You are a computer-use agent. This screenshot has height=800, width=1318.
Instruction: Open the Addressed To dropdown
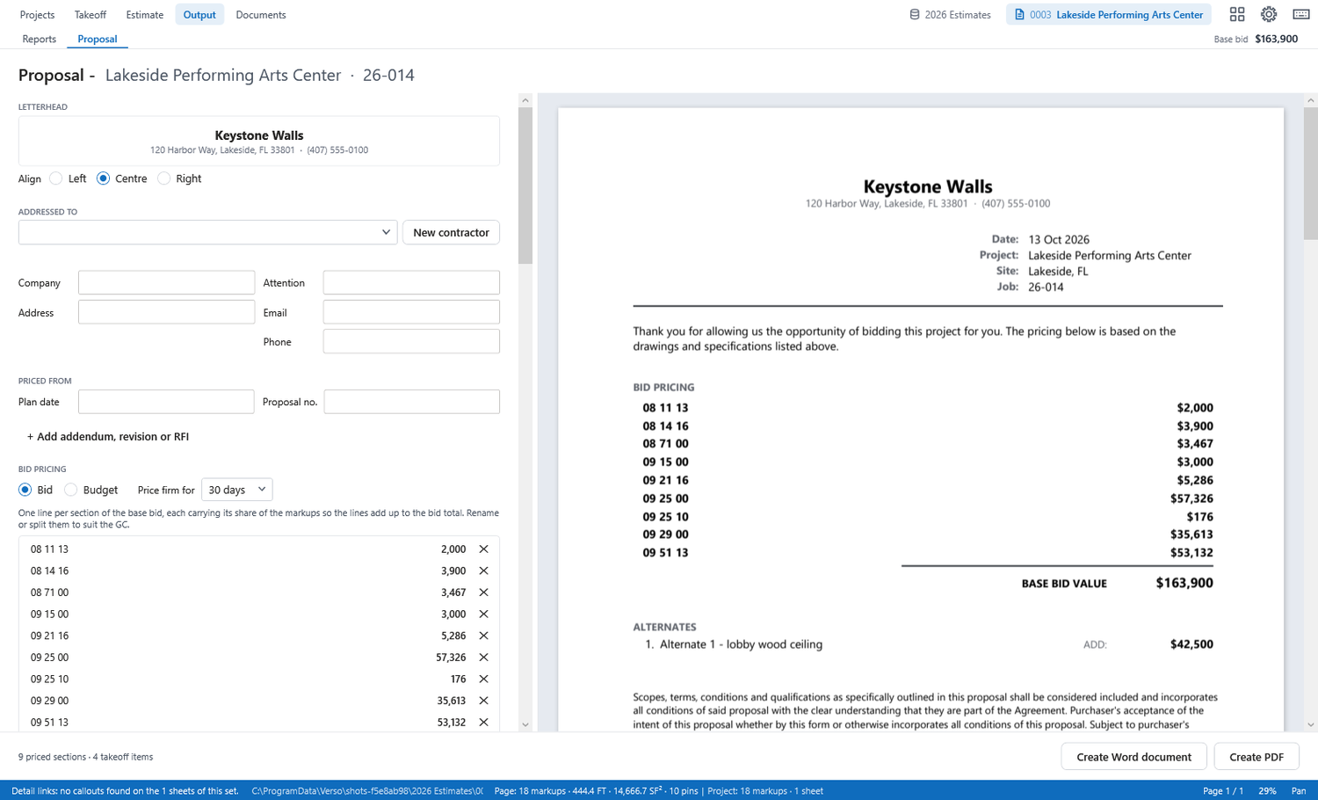point(207,232)
